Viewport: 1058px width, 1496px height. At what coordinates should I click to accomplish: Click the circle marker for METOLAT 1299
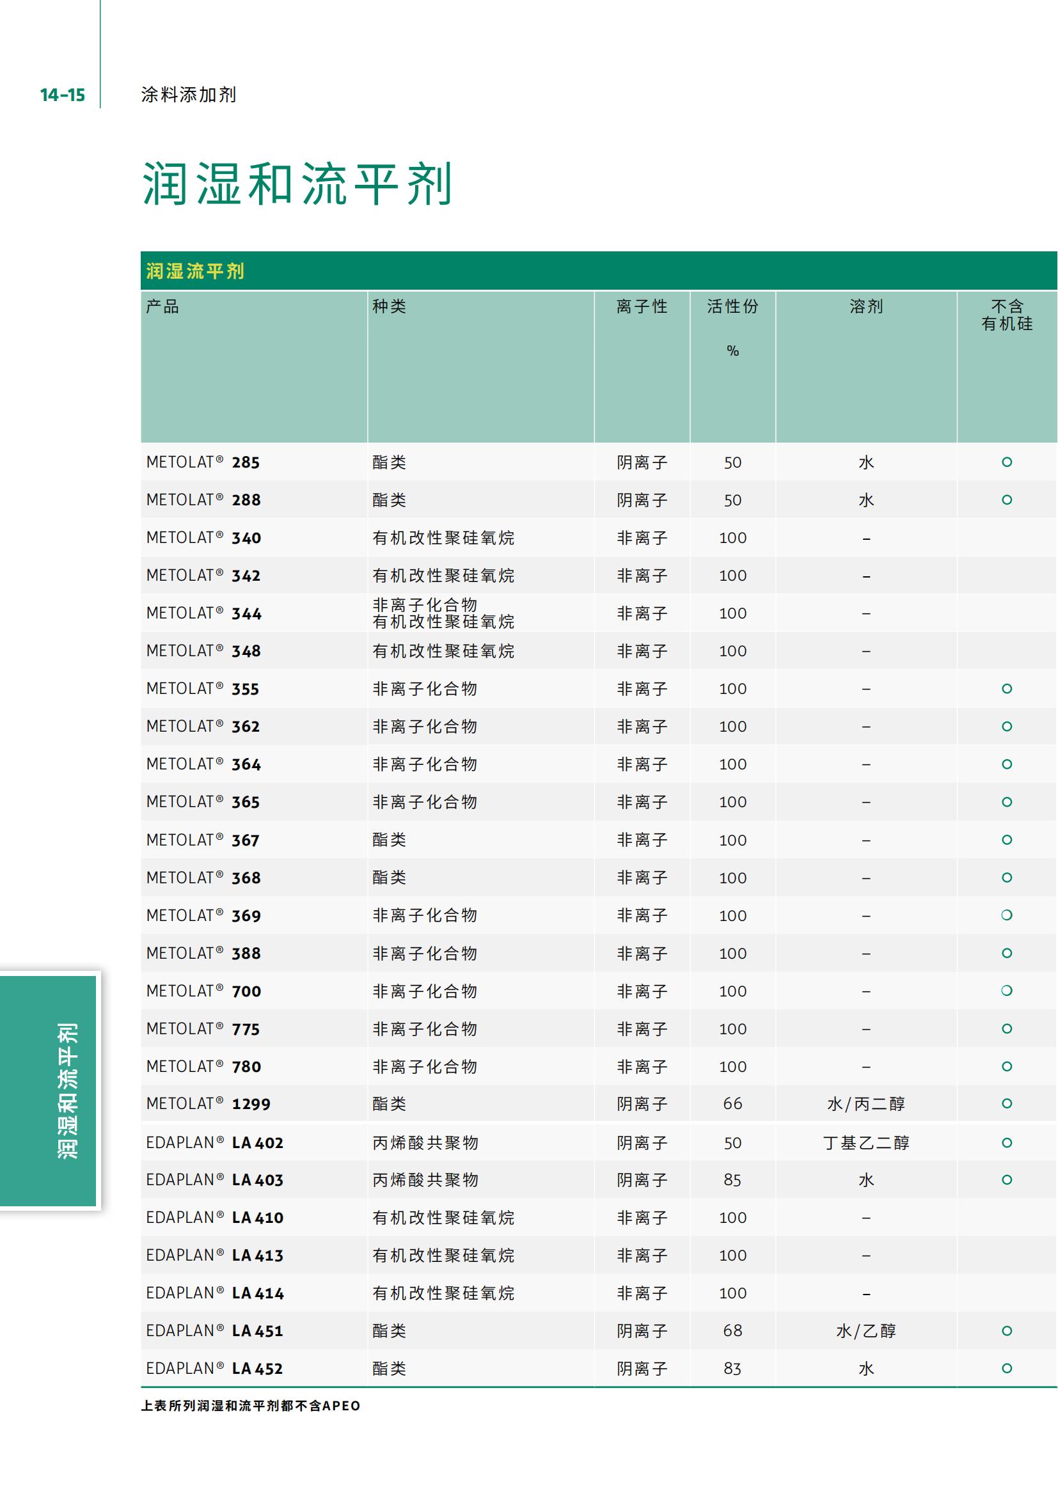(1007, 1103)
